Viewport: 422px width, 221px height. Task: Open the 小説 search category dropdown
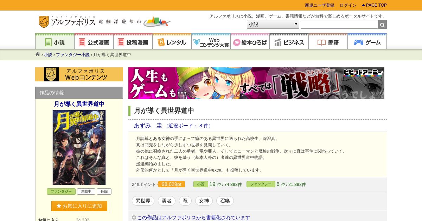point(273,25)
